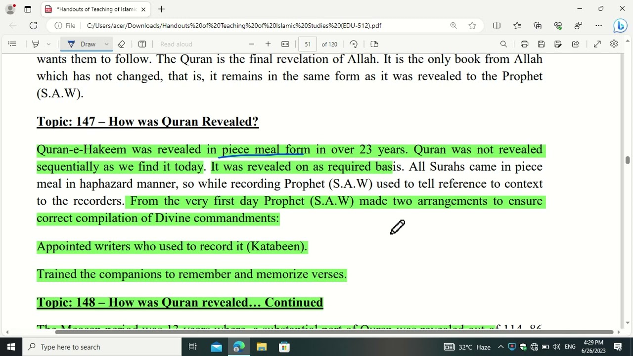Print the PDF document

tap(524, 44)
